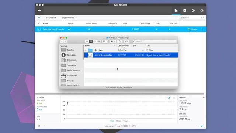Switch to the Disconnected filter tab
The image size is (236, 133).
68,18
